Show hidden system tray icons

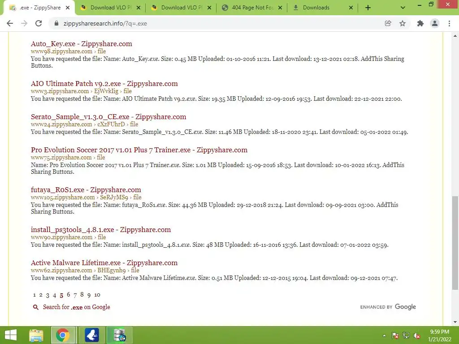[x=384, y=335]
